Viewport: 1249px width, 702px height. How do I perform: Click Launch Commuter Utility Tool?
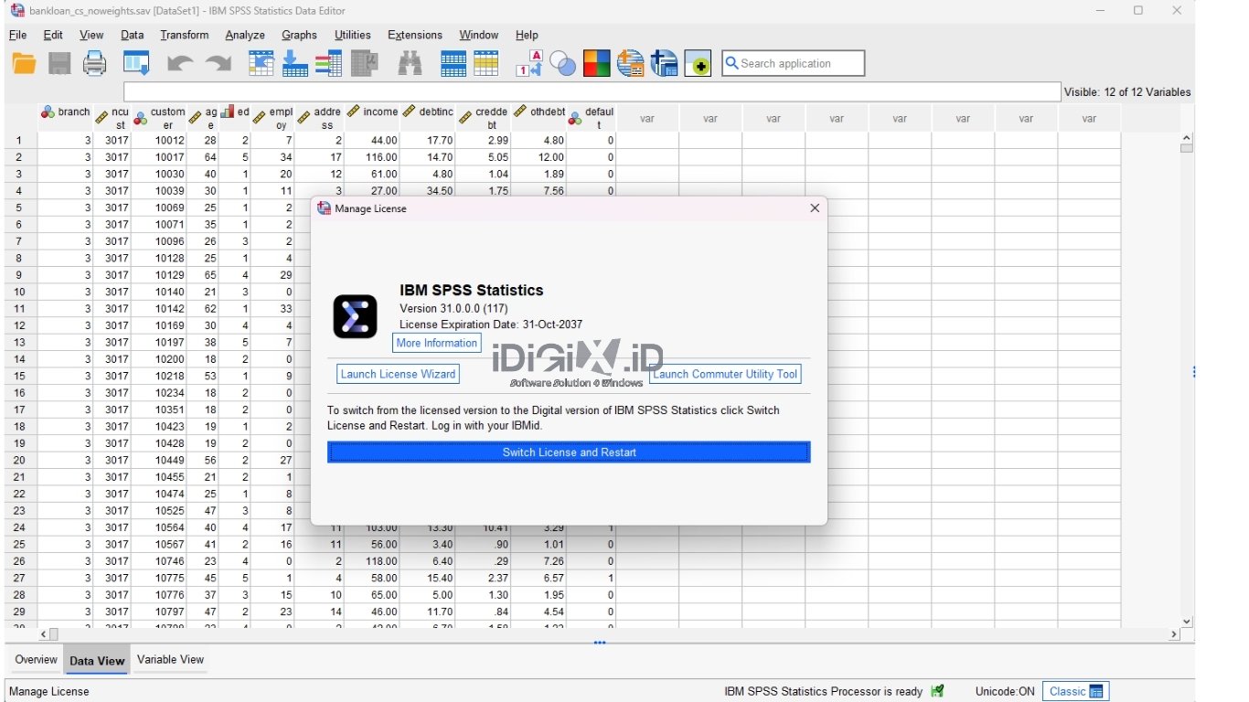click(x=725, y=374)
